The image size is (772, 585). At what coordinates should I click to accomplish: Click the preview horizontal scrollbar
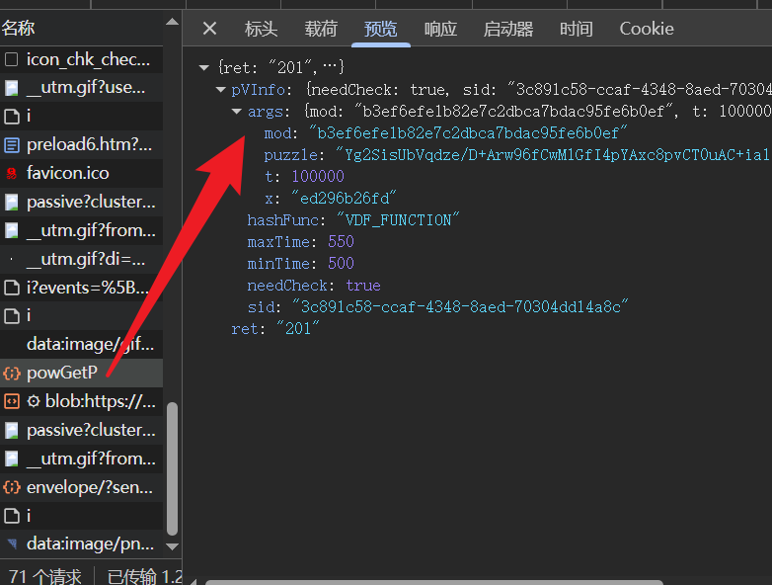pos(434,583)
